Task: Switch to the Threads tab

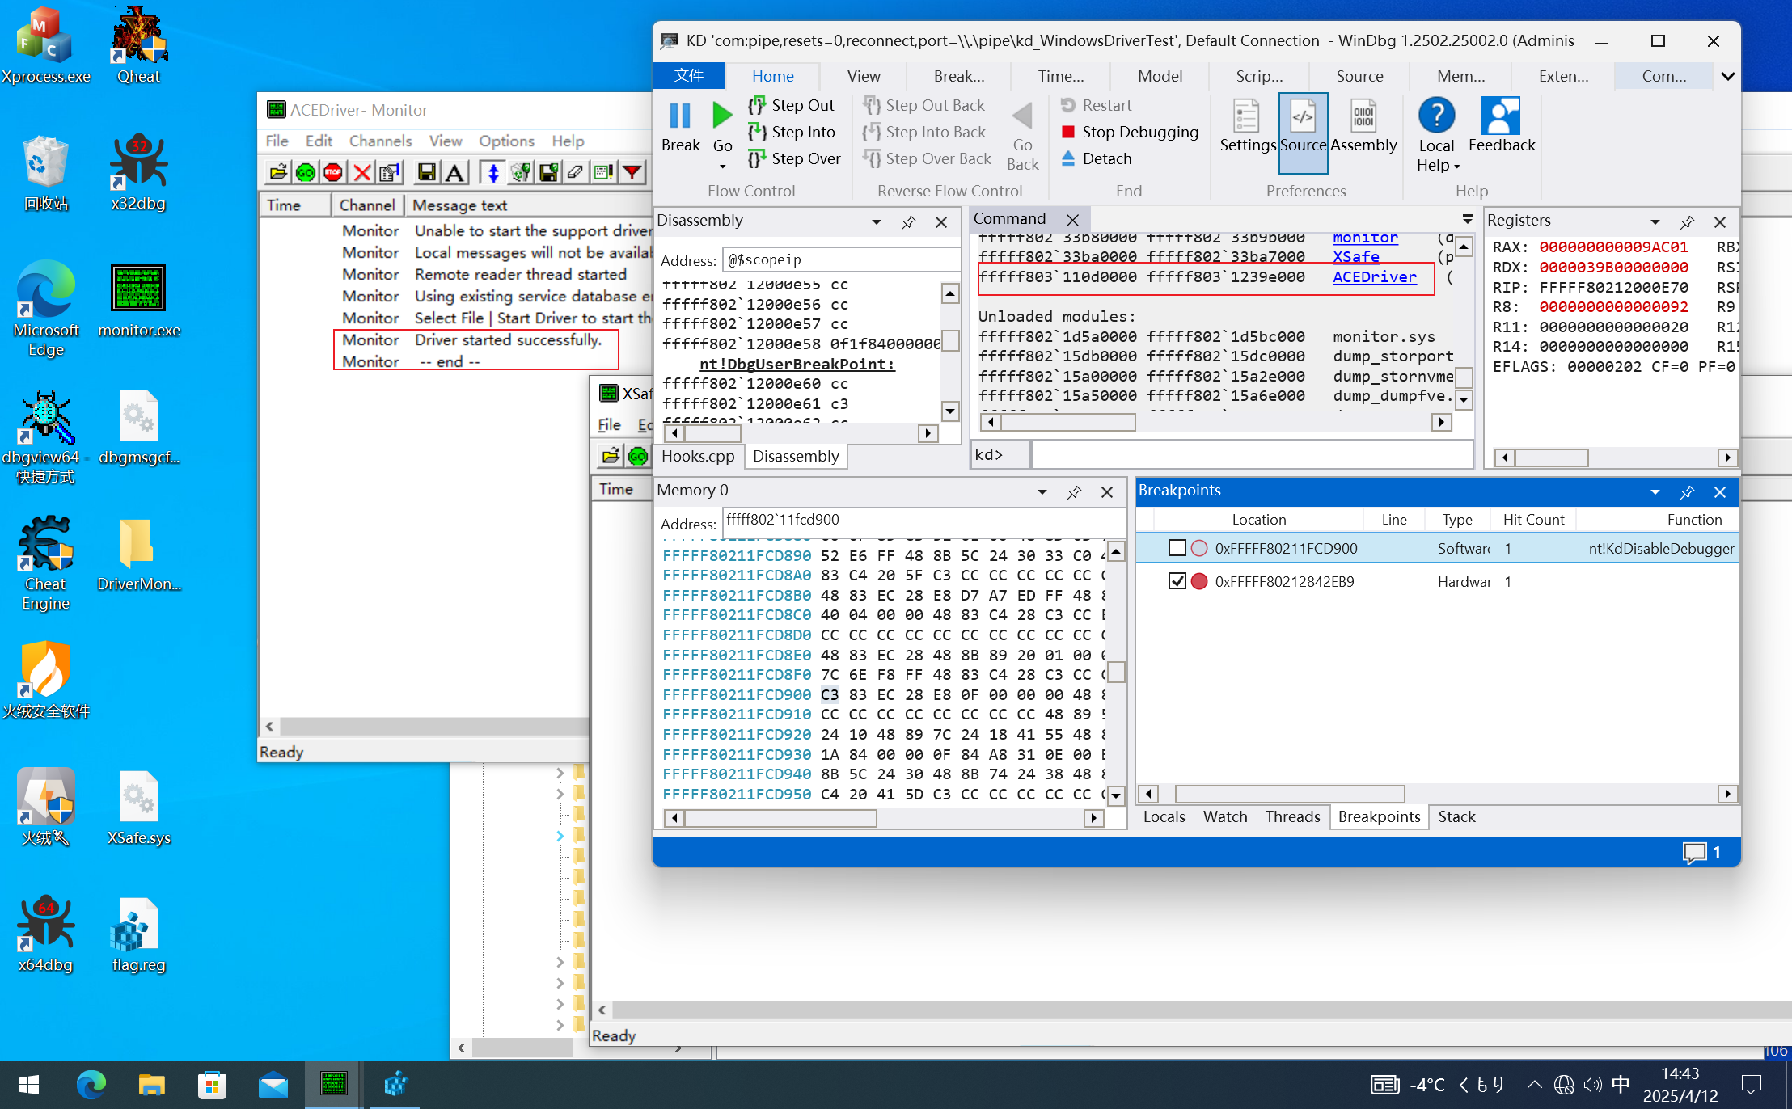Action: click(x=1291, y=816)
